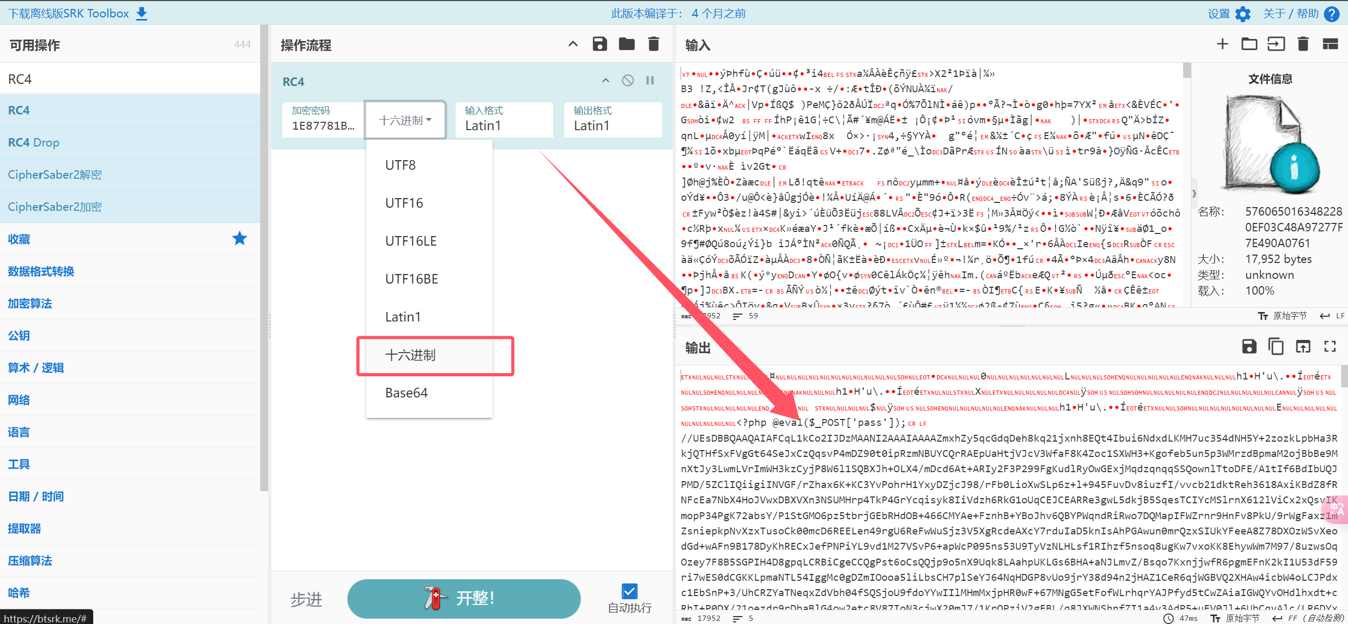This screenshot has height=624, width=1348.
Task: Clear the recipe with the trash icon
Action: point(653,44)
